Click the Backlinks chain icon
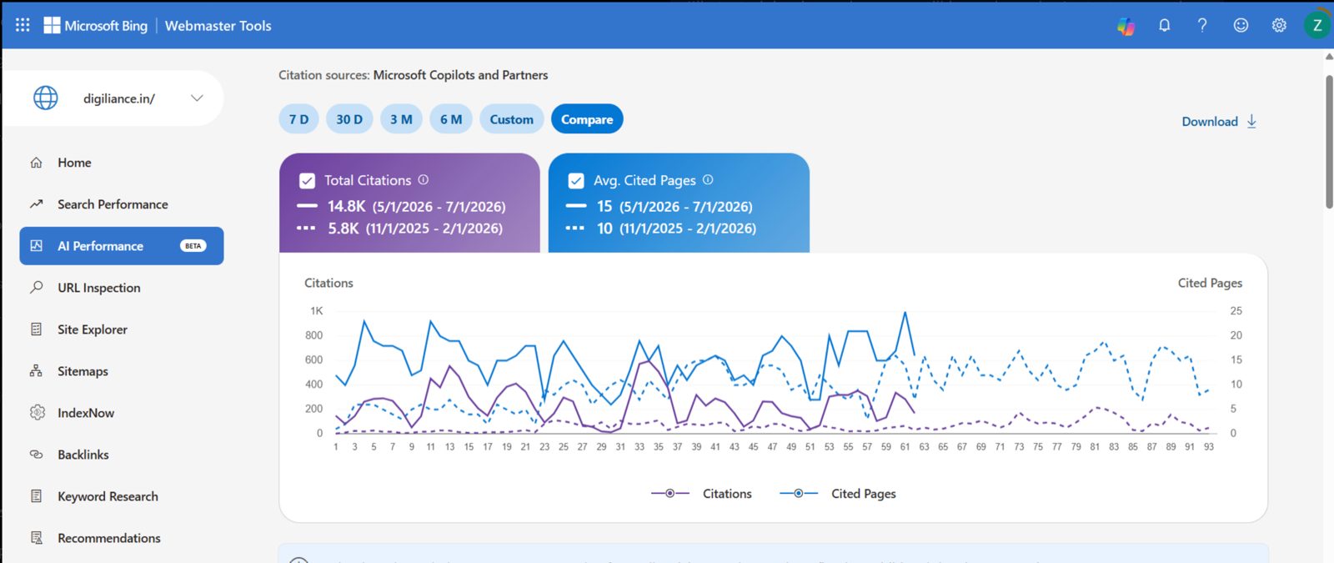The image size is (1334, 563). 36,455
